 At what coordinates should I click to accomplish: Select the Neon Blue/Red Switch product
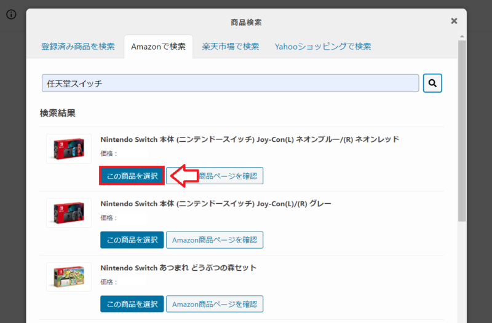(x=132, y=176)
